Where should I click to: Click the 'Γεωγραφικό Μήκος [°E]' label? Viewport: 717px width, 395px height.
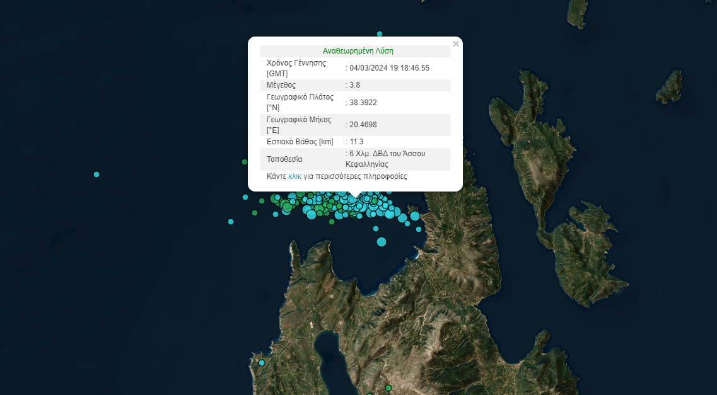[x=299, y=125]
